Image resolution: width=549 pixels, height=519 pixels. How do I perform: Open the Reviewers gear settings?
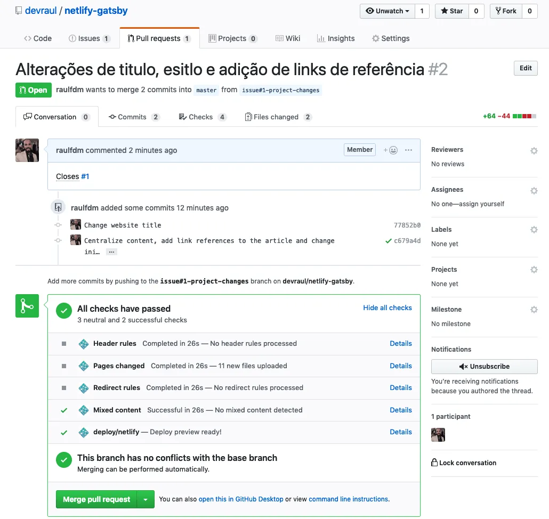(x=534, y=151)
